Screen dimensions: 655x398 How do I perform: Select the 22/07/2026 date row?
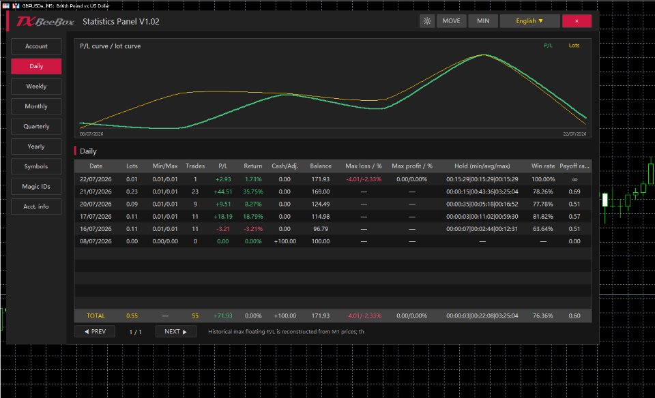(333, 179)
